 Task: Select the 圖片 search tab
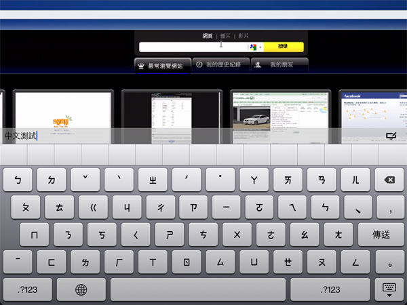point(225,36)
